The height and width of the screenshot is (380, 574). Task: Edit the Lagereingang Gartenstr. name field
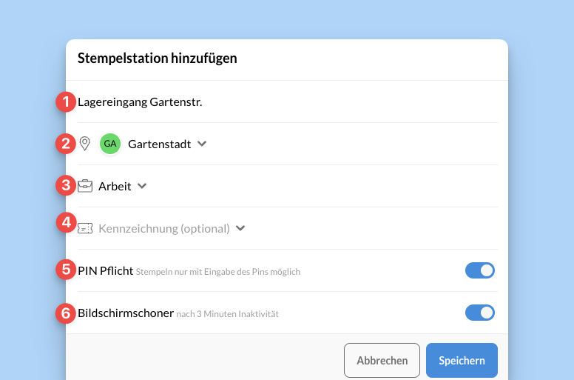(287, 102)
